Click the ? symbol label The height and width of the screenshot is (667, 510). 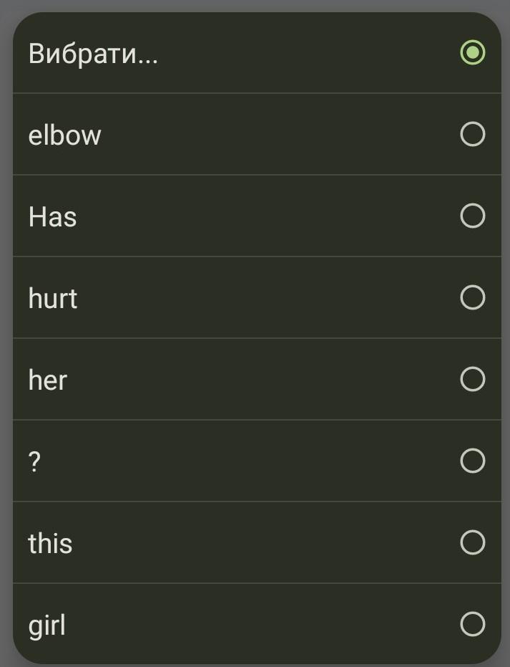click(35, 462)
